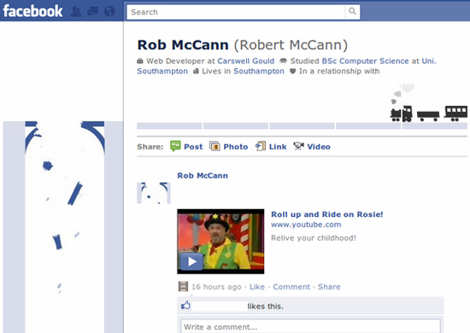Viewport: 470px width, 333px height.
Task: Click the graduation cap education icon
Action: (283, 61)
